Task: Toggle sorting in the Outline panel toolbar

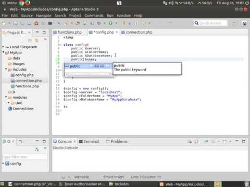Action: coord(36,149)
